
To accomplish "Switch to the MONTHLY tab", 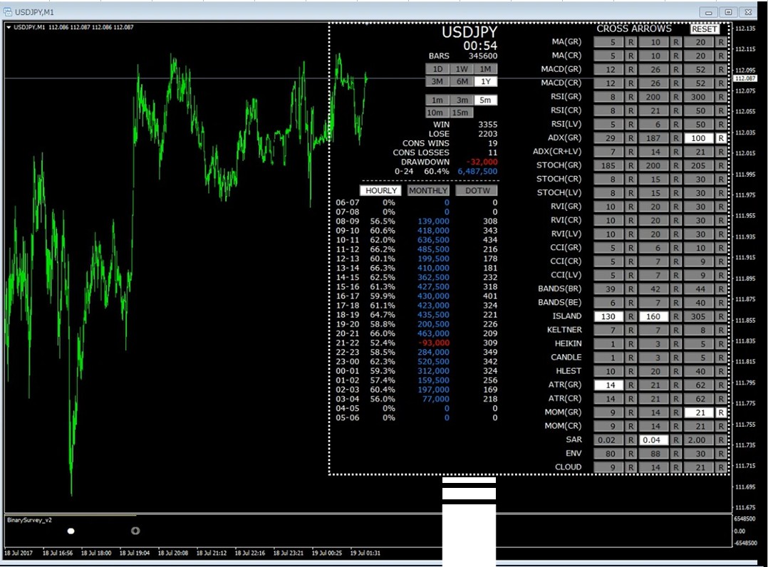I will [428, 190].
